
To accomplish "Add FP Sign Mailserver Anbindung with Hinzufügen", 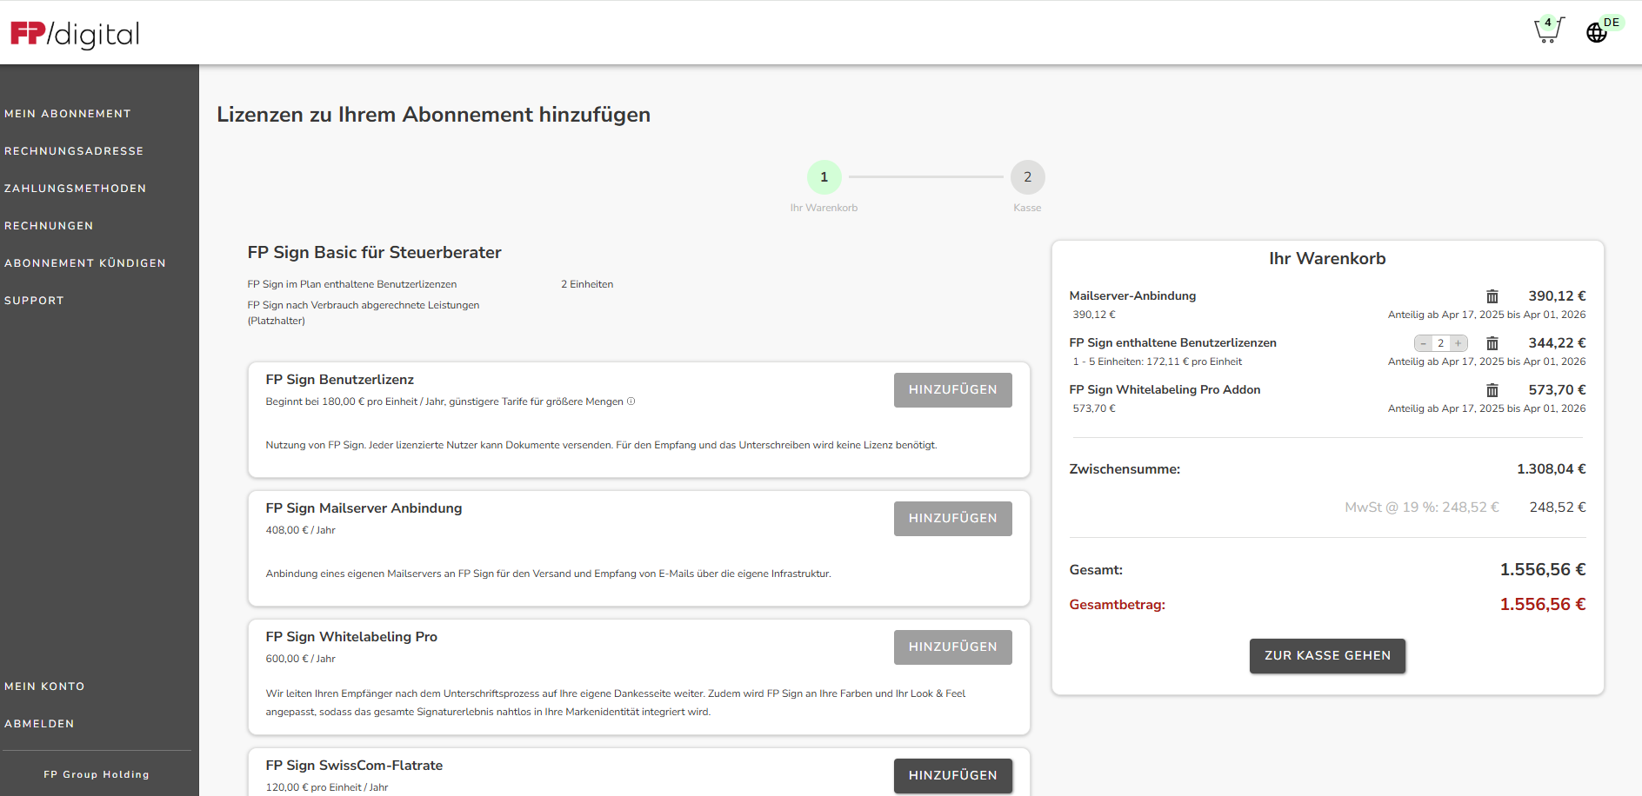I will click(x=952, y=518).
